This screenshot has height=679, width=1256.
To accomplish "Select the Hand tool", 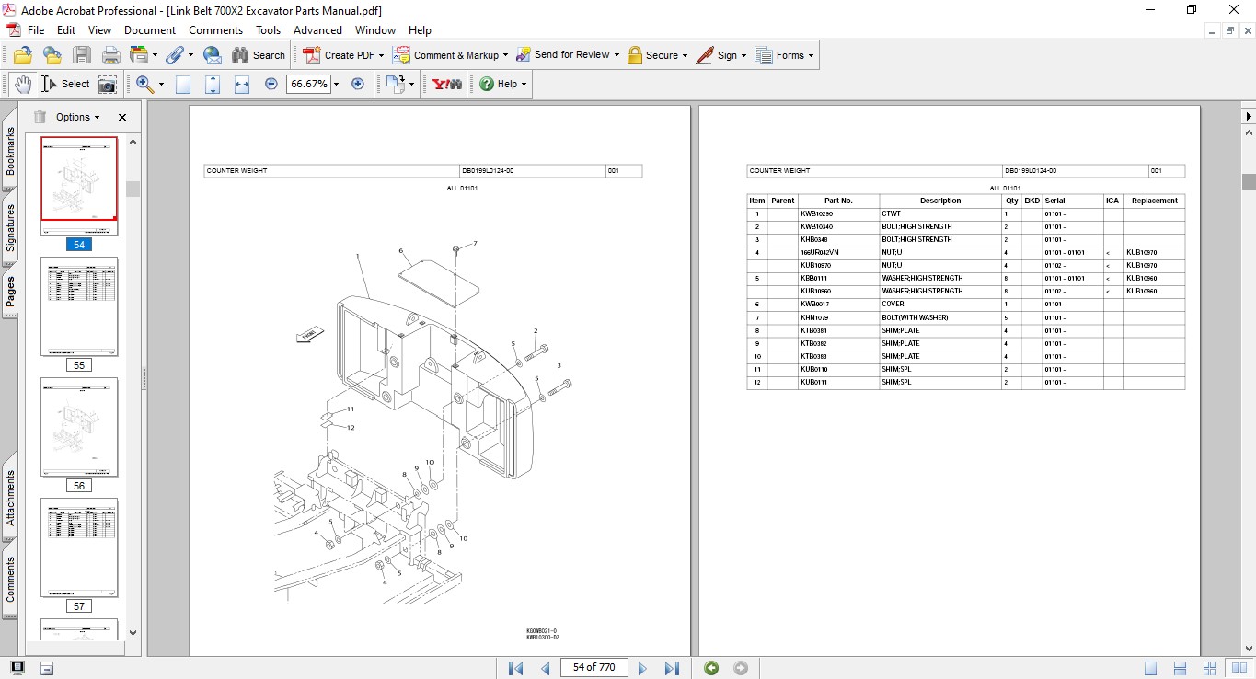I will click(x=22, y=84).
